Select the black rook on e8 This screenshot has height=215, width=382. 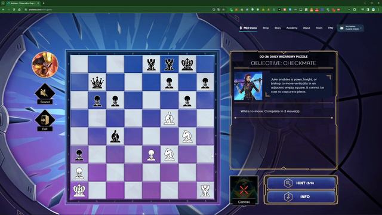point(151,64)
